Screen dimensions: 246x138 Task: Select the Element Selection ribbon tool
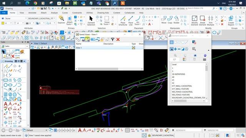click(91, 20)
